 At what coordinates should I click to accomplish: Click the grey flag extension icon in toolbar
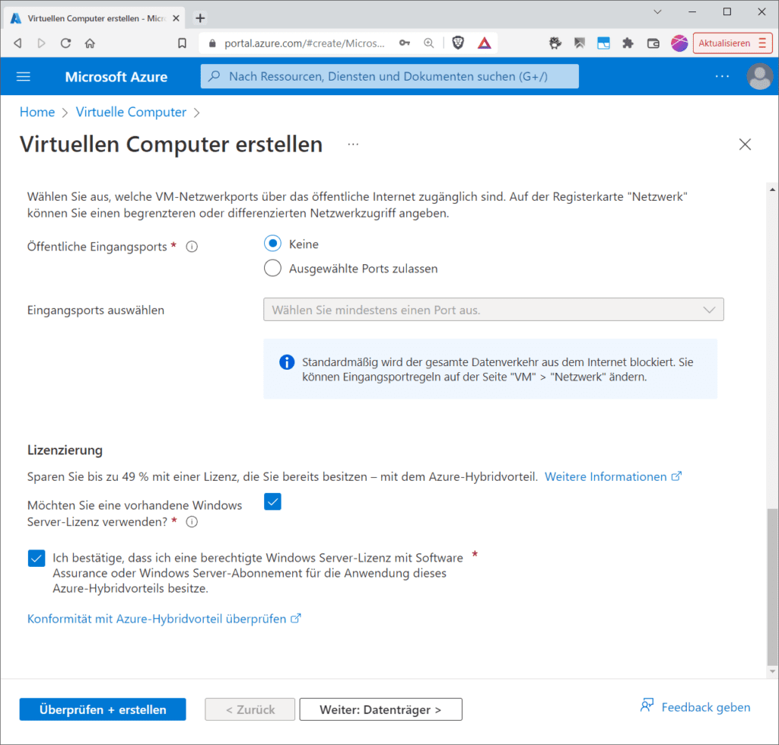(579, 43)
